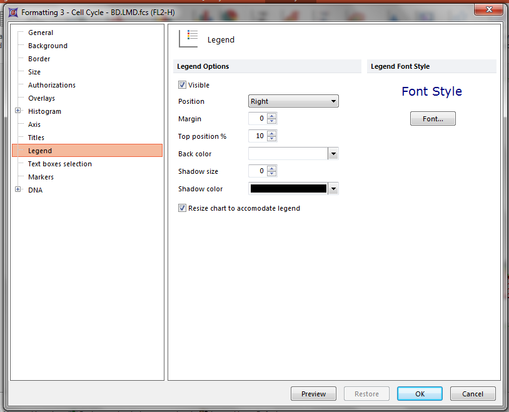Click the Preview button
This screenshot has height=412, width=509.
click(x=313, y=394)
